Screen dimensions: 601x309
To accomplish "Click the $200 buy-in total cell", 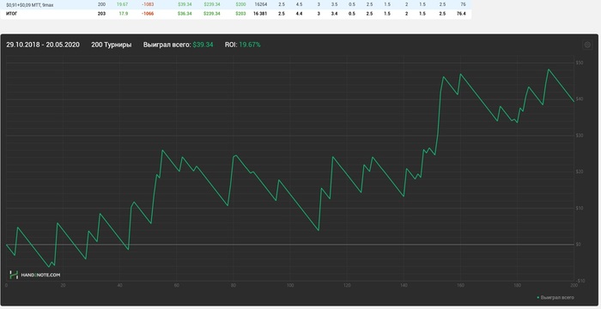I will tap(240, 4).
